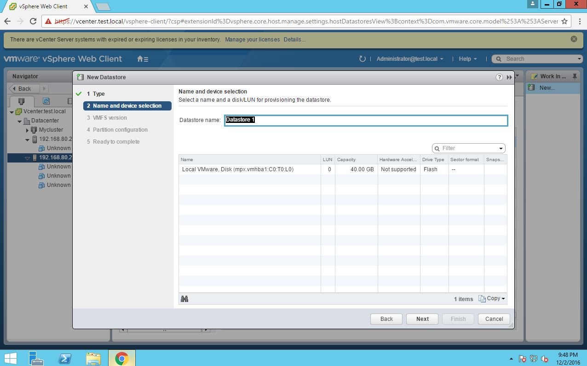Viewport: 587px width, 366px height.
Task: Click the help question mark on the wizard
Action: coord(499,77)
